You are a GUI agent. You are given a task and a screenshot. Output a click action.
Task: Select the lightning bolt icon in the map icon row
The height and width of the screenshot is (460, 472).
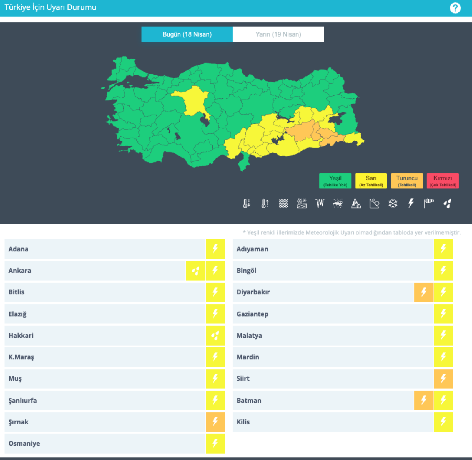(x=411, y=203)
